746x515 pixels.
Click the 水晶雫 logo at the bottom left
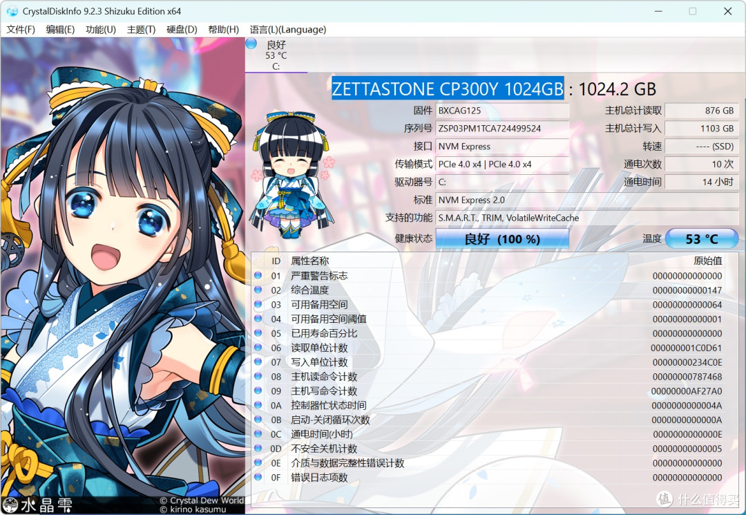click(x=37, y=505)
